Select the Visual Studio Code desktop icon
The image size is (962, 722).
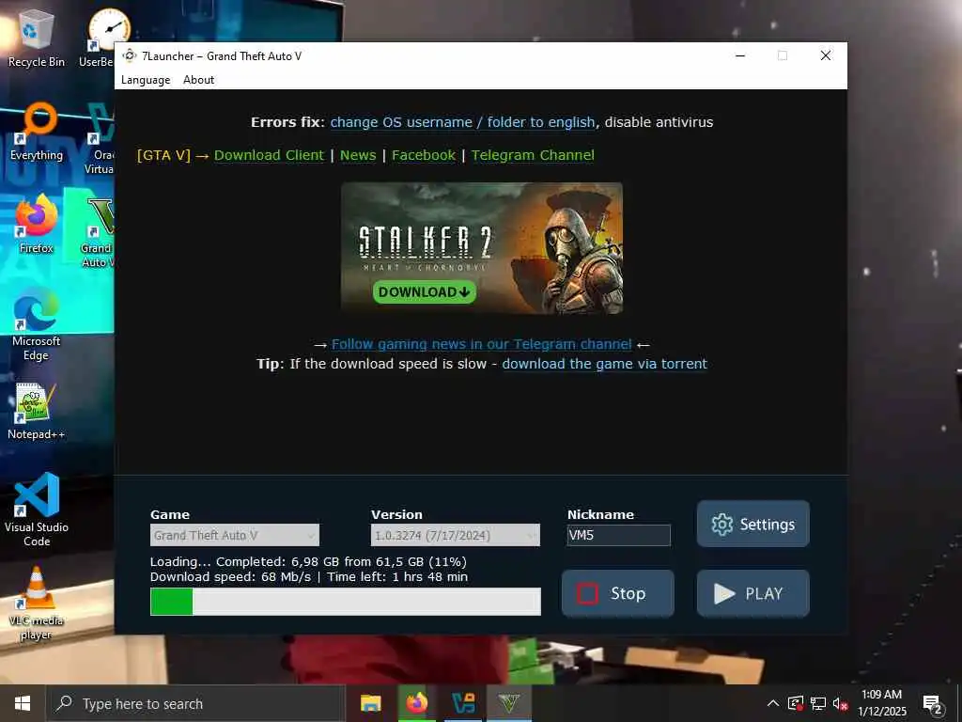pos(37,510)
